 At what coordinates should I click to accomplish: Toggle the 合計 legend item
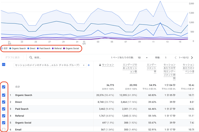pos(4,48)
